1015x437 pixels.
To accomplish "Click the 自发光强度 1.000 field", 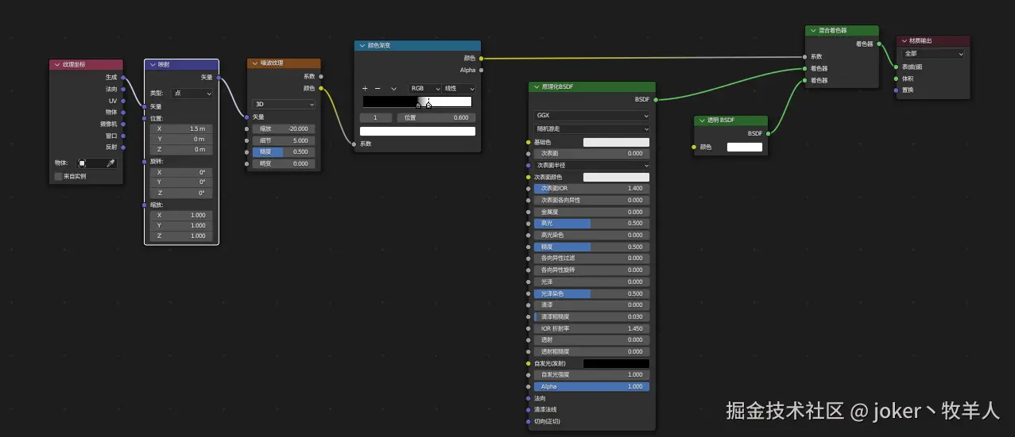I will point(591,374).
